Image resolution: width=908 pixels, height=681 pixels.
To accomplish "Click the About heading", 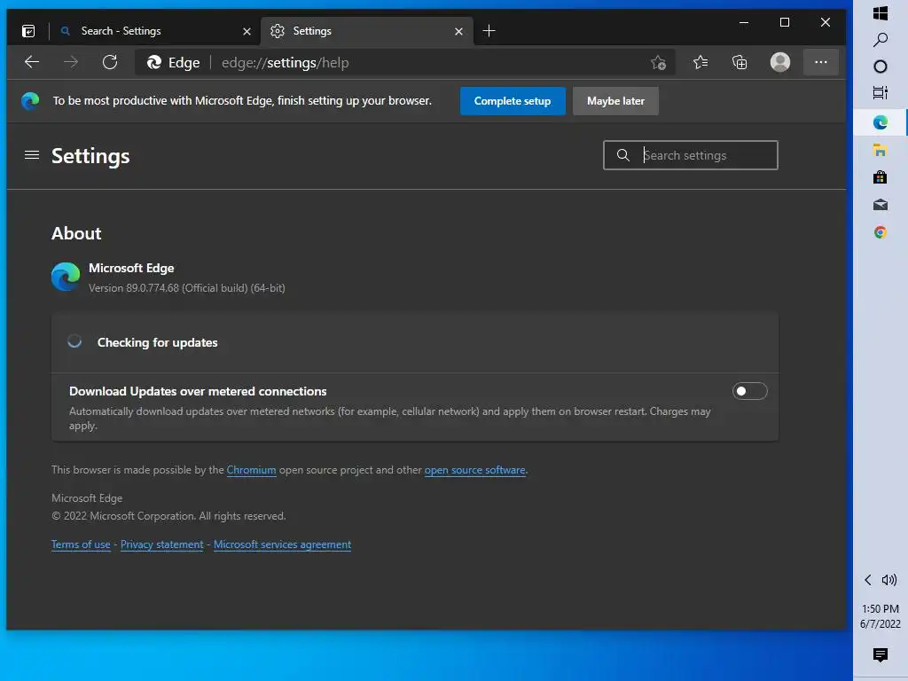I will (76, 233).
